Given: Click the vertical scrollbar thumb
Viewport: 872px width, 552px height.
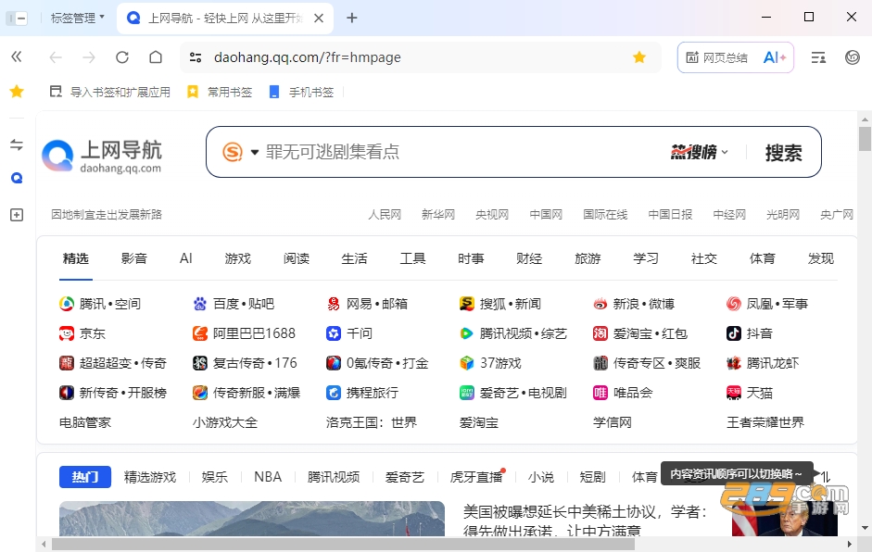Looking at the screenshot, I should click(865, 138).
